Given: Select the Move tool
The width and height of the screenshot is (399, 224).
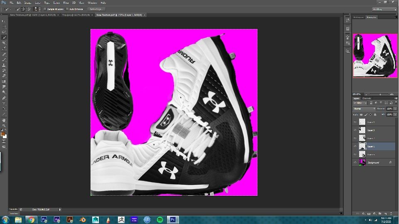Looking at the screenshot, I should tap(4, 21).
